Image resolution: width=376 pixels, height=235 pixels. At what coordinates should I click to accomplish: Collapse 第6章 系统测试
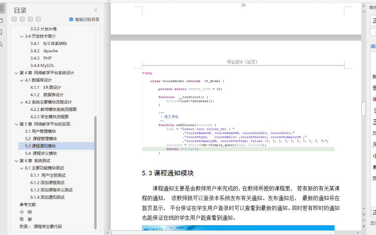[x=16, y=161]
